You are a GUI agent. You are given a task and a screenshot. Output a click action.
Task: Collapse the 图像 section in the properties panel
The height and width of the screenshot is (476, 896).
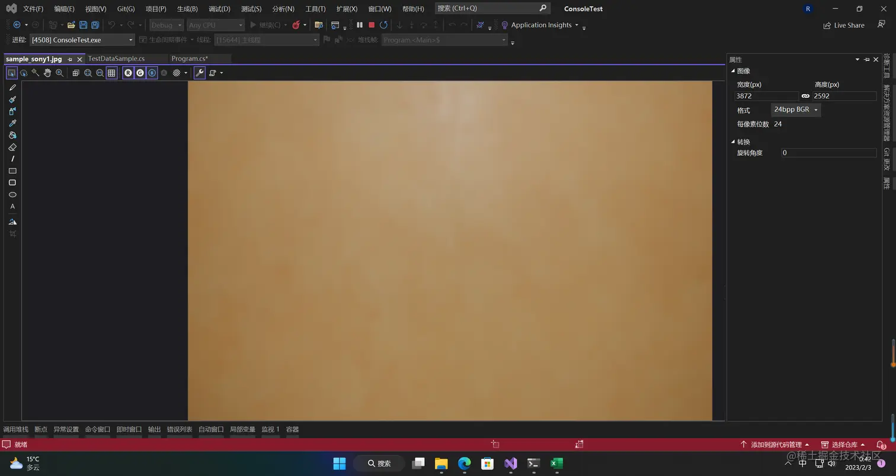[733, 70]
